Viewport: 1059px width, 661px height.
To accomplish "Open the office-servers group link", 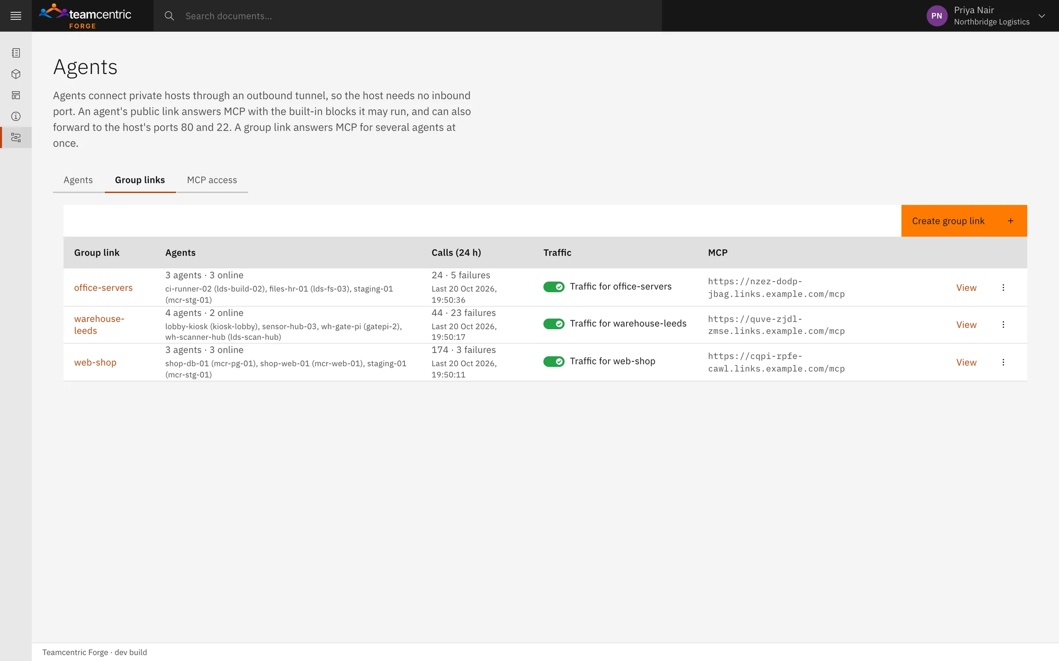I will point(103,288).
